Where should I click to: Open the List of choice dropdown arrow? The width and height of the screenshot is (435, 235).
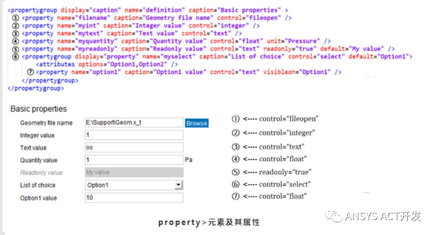[x=178, y=185]
